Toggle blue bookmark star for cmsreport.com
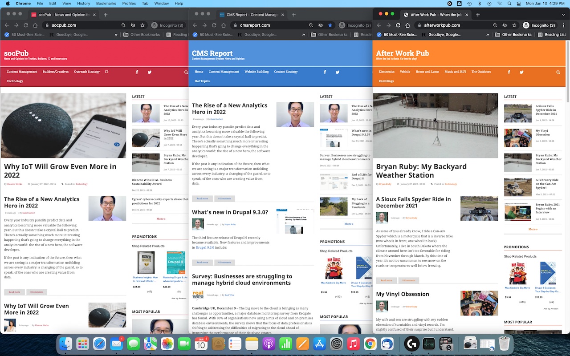The width and height of the screenshot is (570, 356). click(x=330, y=25)
